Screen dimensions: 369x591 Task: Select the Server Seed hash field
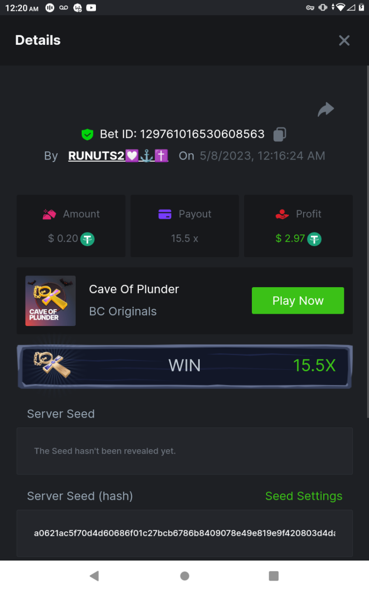(184, 533)
